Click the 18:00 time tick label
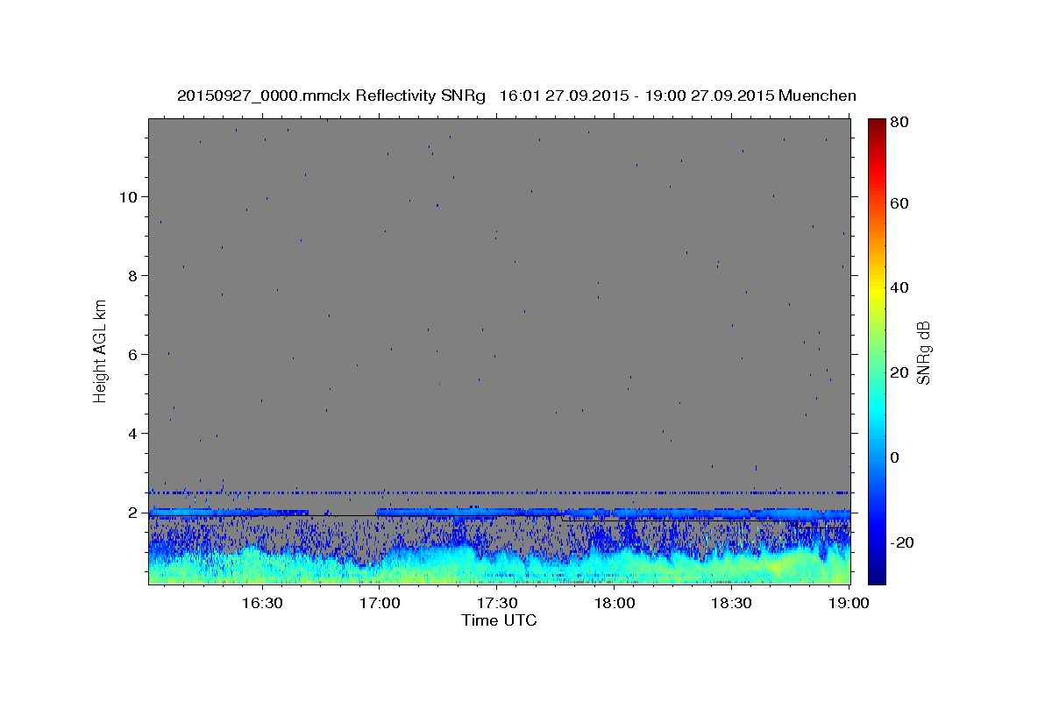 point(615,604)
